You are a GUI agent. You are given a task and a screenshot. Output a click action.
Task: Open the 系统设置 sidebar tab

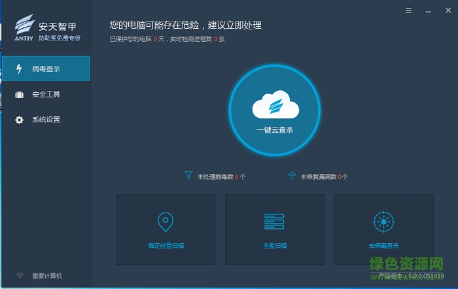46,120
